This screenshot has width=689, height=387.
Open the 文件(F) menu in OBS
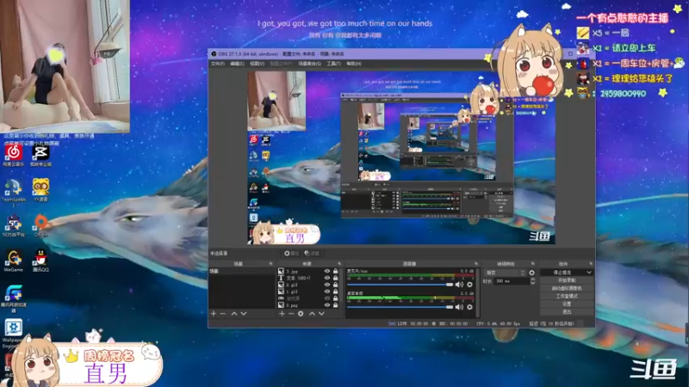(218, 64)
